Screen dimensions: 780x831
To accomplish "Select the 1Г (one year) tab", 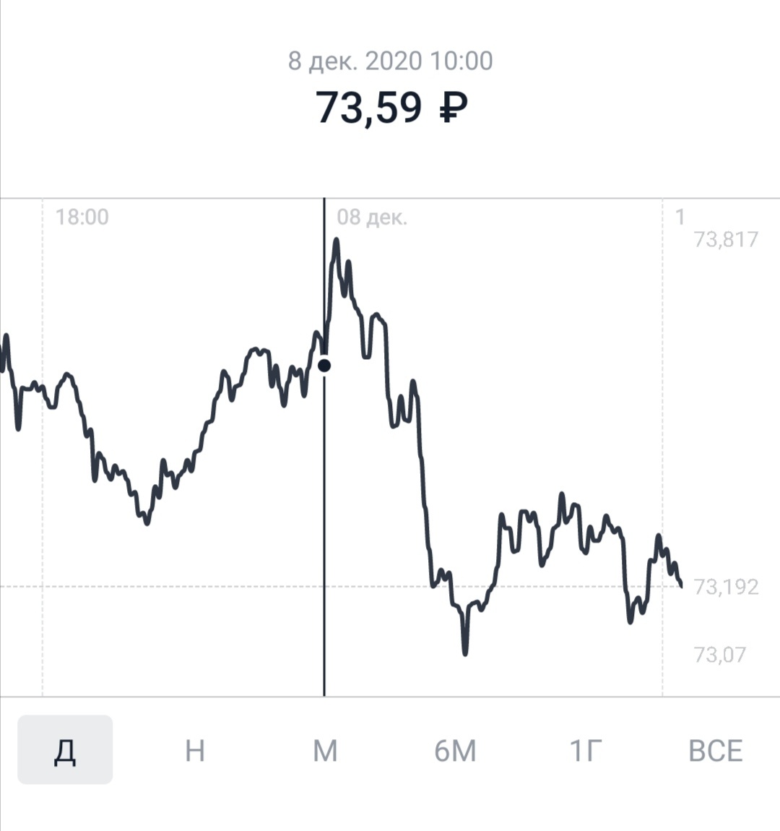I will tap(586, 751).
